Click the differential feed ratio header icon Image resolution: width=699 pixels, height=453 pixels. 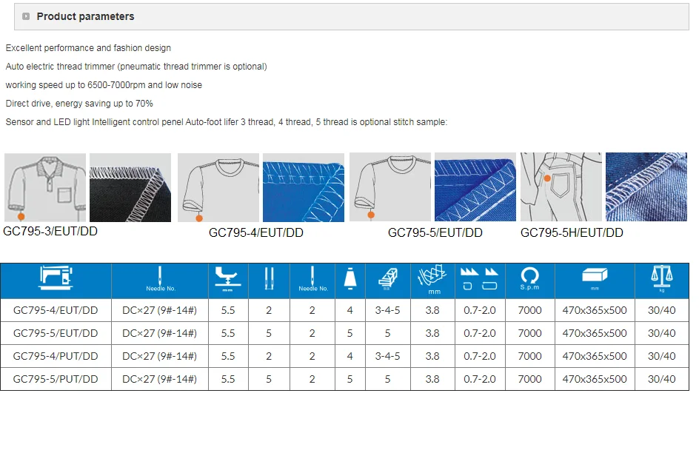479,279
